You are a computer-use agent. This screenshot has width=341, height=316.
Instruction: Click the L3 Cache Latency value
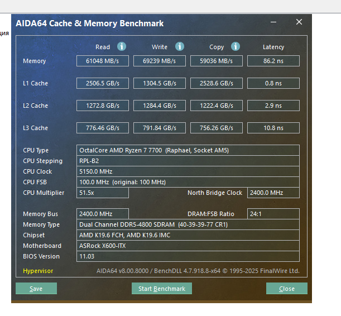point(273,128)
